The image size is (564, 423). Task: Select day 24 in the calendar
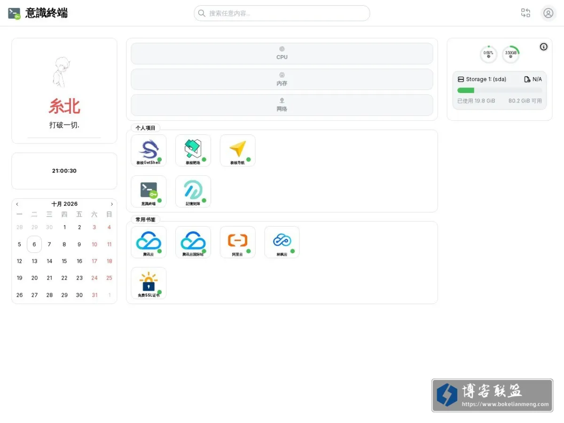pyautogui.click(x=94, y=278)
